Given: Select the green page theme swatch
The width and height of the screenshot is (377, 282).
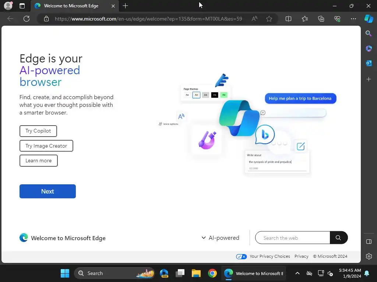Looking at the screenshot, I should (223, 95).
